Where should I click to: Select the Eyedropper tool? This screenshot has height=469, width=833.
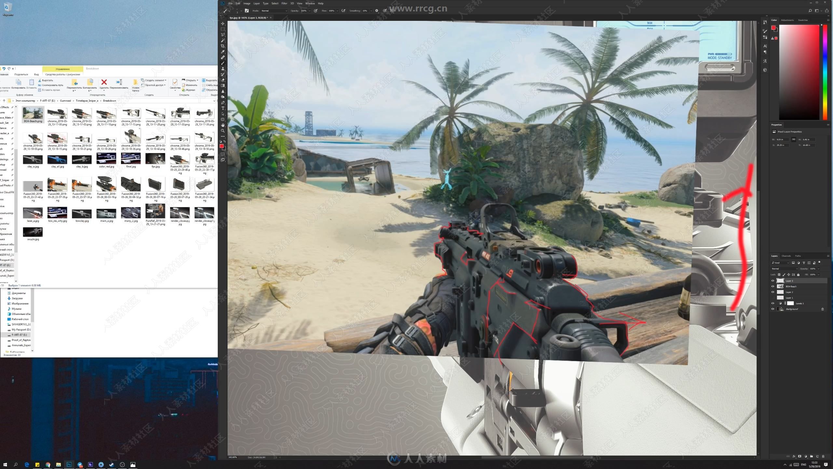(x=223, y=52)
